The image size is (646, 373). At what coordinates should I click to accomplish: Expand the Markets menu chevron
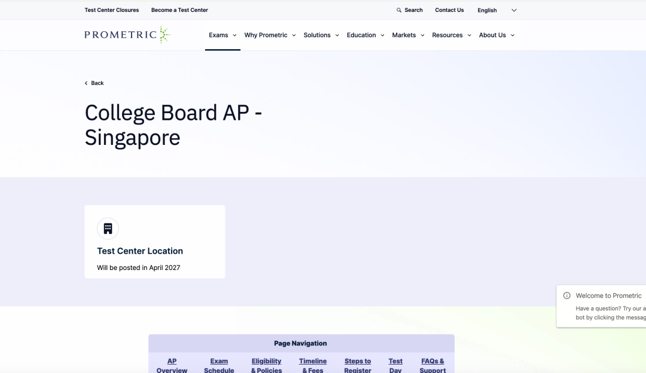pyautogui.click(x=422, y=35)
